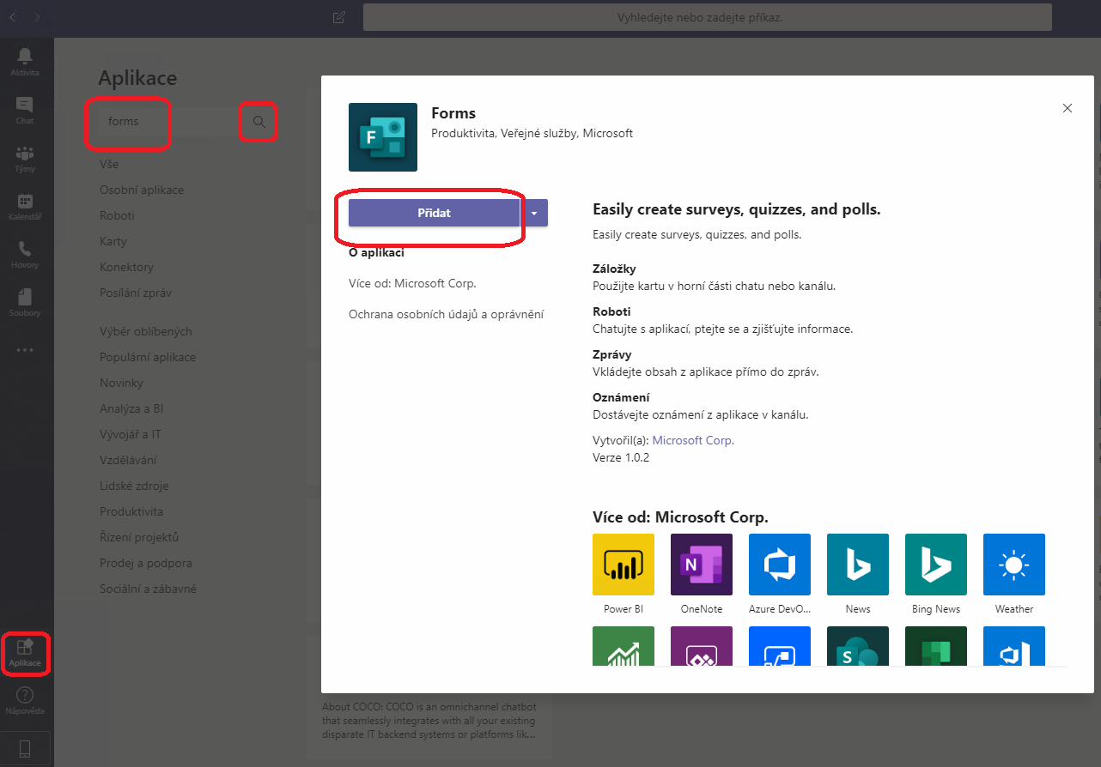The width and height of the screenshot is (1101, 767).
Task: Open Hovory in the left rail
Action: 25,254
